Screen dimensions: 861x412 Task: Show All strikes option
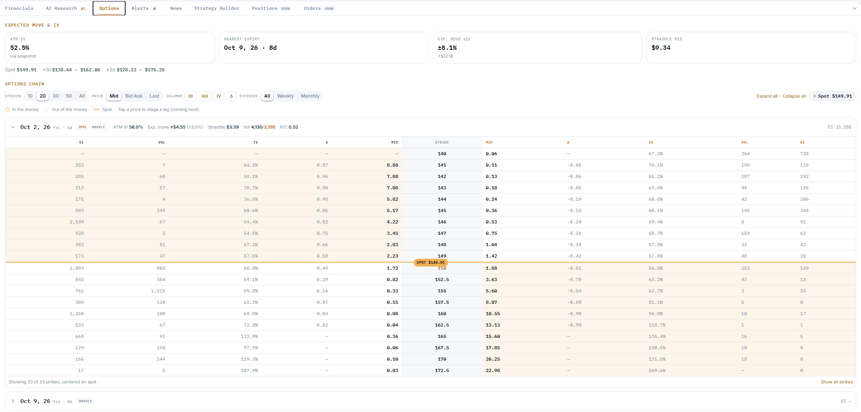point(82,96)
